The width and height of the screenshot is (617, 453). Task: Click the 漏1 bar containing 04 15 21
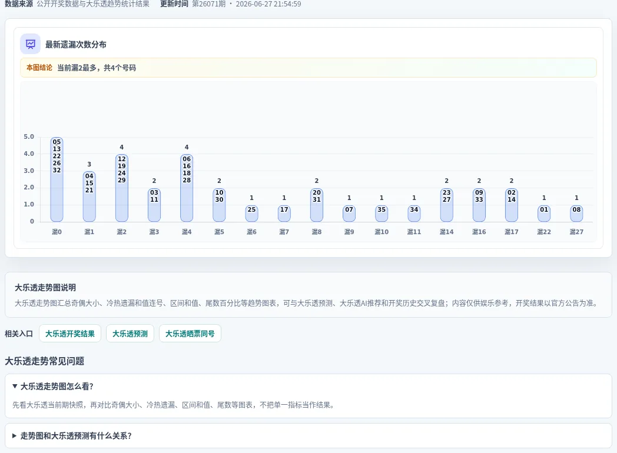(x=89, y=196)
